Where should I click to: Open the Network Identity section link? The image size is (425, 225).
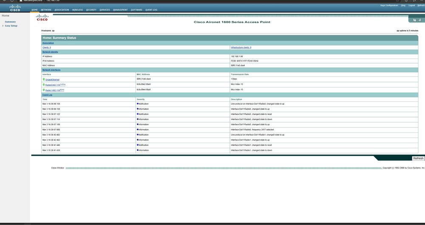(x=50, y=52)
